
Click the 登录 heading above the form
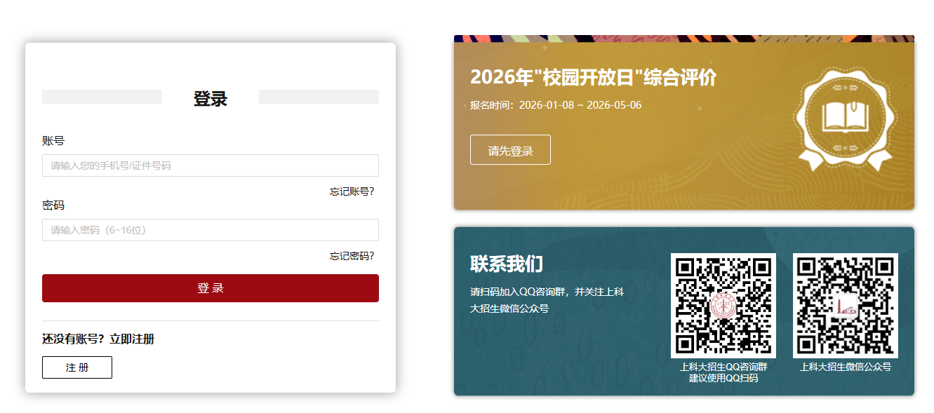(x=211, y=99)
